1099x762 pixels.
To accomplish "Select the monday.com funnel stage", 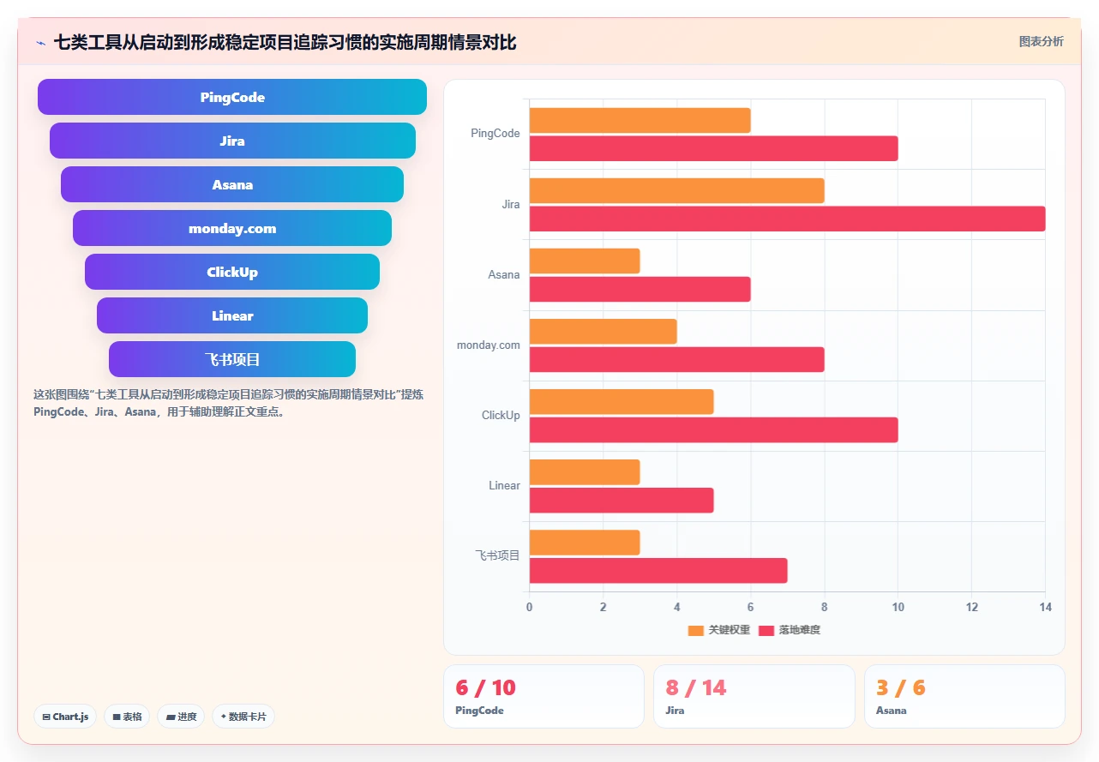I will click(x=232, y=228).
